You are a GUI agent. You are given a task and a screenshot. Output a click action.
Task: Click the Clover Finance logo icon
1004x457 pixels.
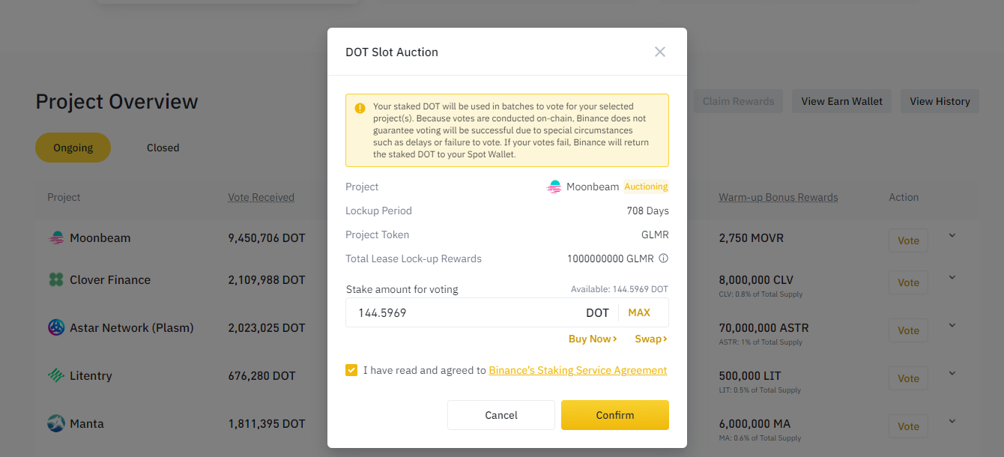coord(56,280)
